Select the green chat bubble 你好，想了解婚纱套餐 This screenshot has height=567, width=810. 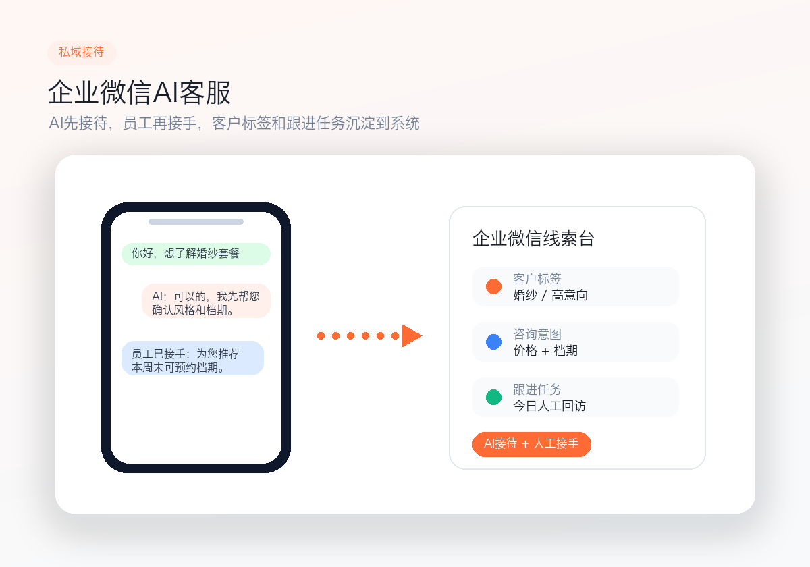196,254
